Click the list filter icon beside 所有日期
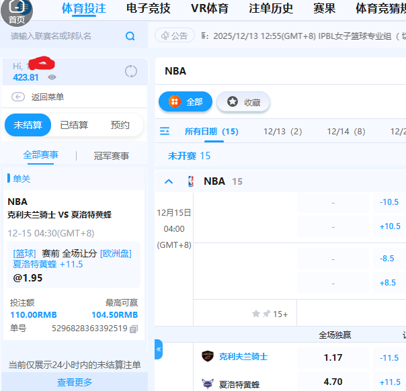Image resolution: width=406 pixels, height=391 pixels. point(165,132)
